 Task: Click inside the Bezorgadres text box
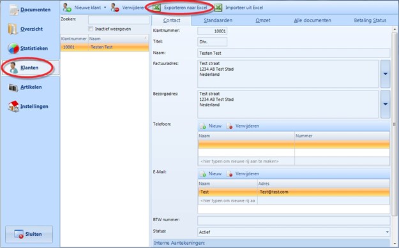(x=288, y=104)
